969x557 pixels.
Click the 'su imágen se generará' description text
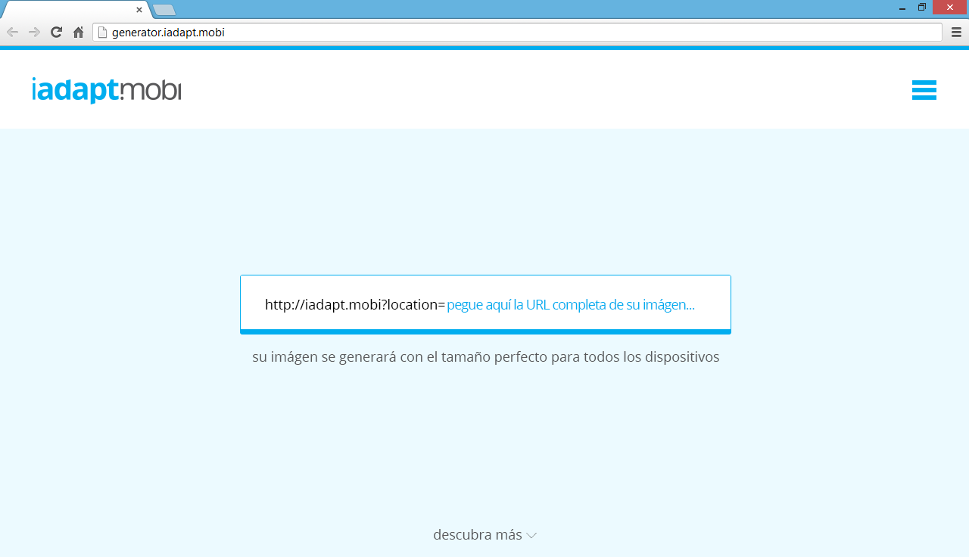pos(485,356)
